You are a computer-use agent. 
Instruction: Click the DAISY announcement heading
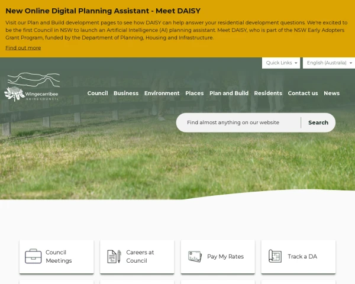(x=103, y=11)
